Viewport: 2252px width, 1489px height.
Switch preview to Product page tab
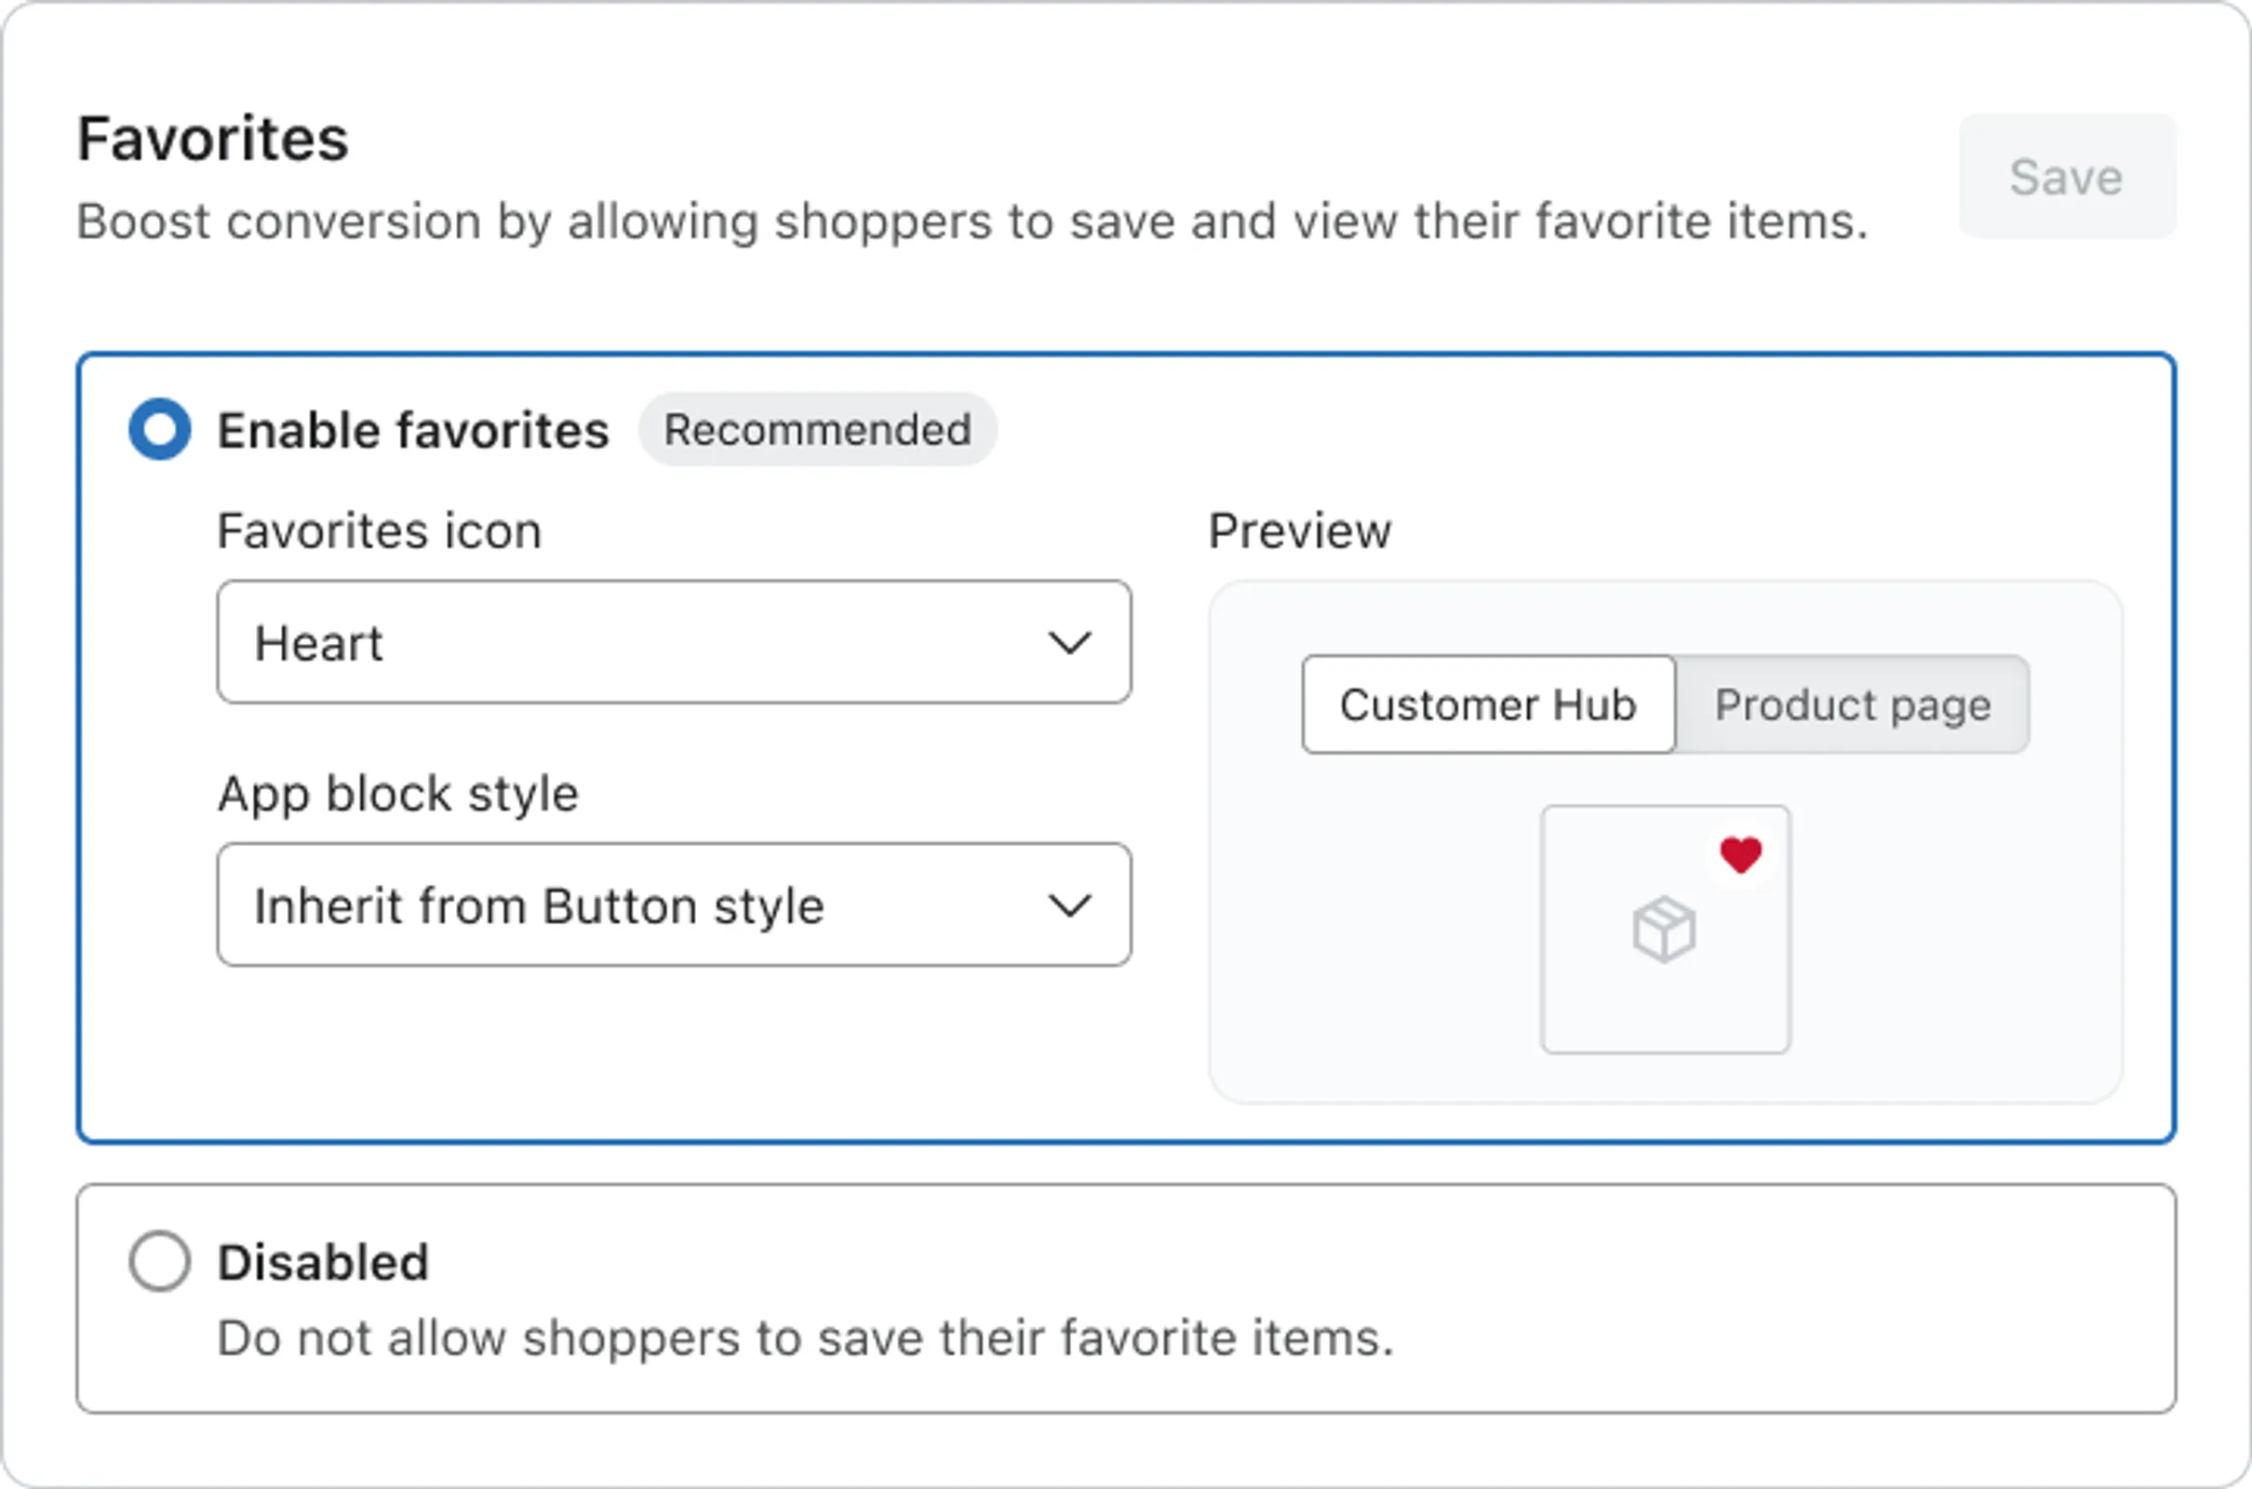tap(1852, 704)
